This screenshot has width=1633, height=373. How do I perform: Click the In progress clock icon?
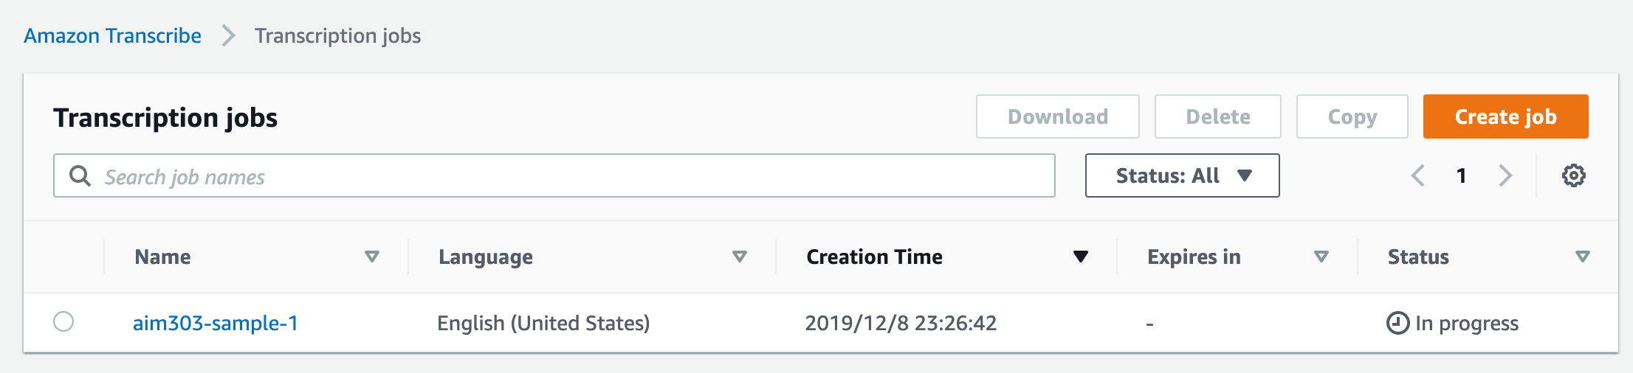pyautogui.click(x=1397, y=323)
